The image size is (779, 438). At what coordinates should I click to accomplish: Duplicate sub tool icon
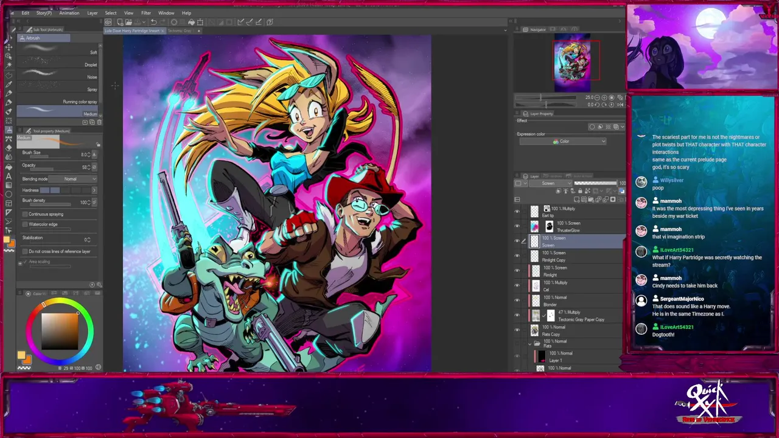click(92, 122)
